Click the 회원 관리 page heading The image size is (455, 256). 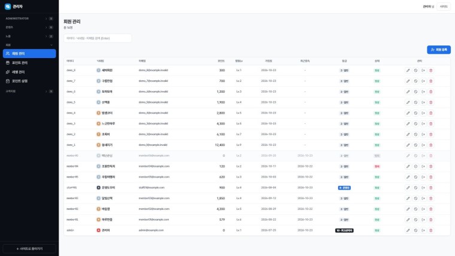pos(72,22)
